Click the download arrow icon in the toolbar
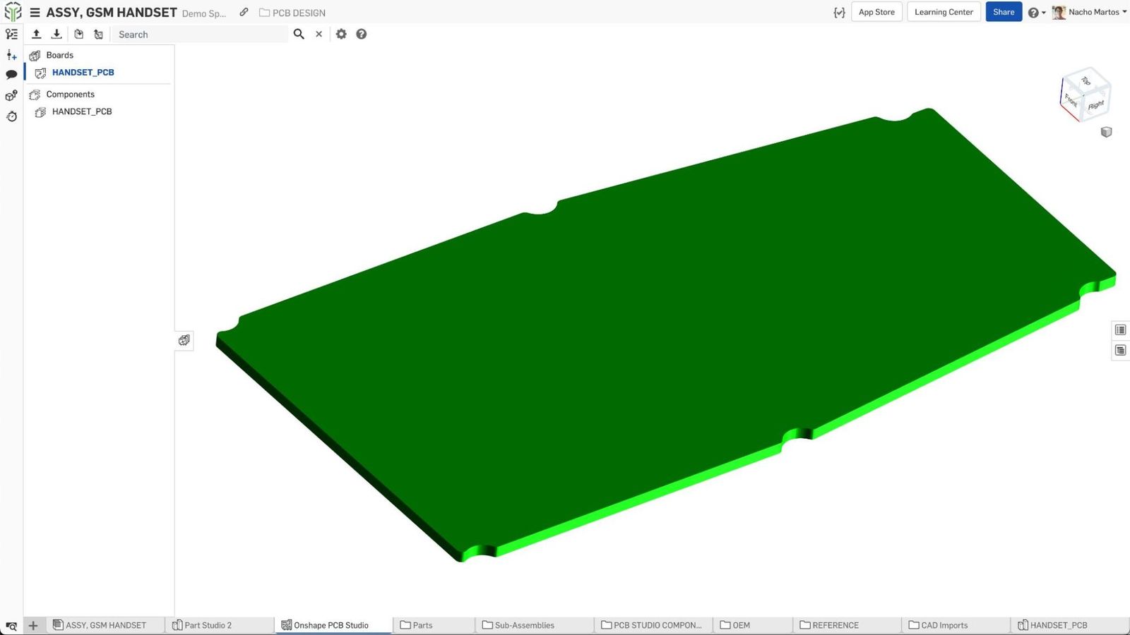The width and height of the screenshot is (1130, 635). pyautogui.click(x=56, y=34)
